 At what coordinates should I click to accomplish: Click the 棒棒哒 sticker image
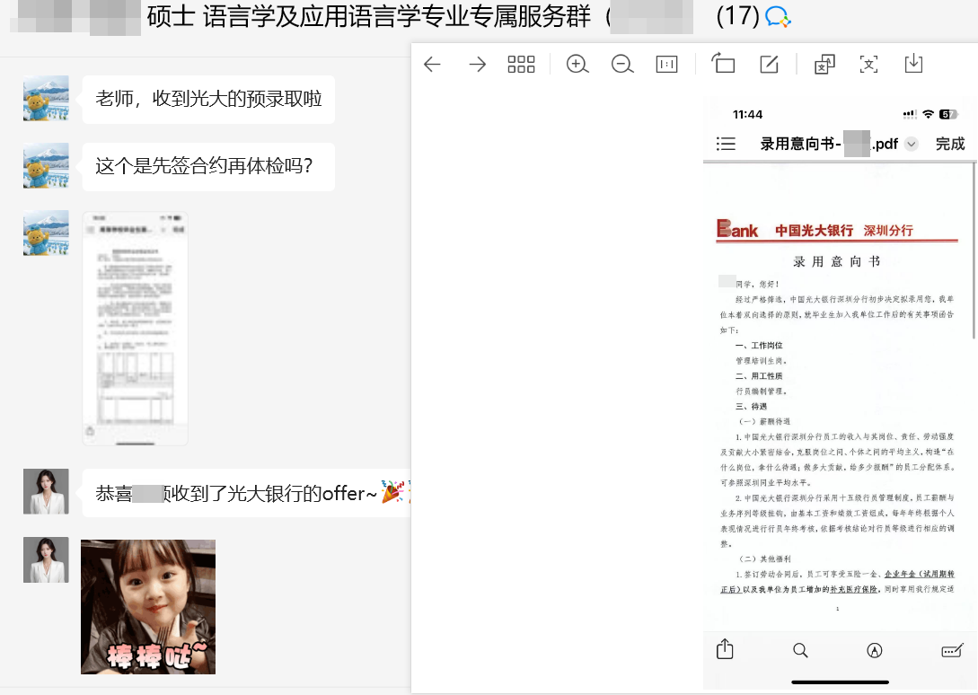coord(148,606)
